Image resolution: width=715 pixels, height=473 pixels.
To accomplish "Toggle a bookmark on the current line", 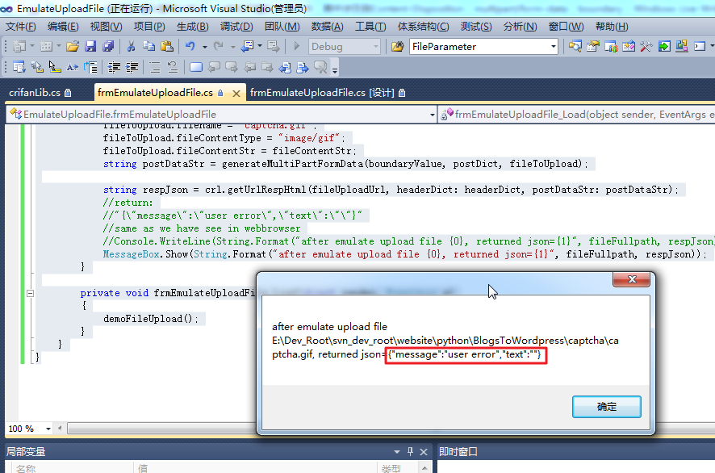I will pyautogui.click(x=196, y=68).
